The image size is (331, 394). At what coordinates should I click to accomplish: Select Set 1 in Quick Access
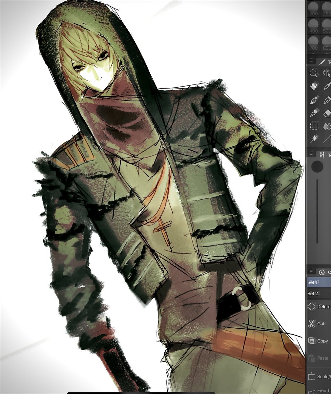click(x=319, y=282)
